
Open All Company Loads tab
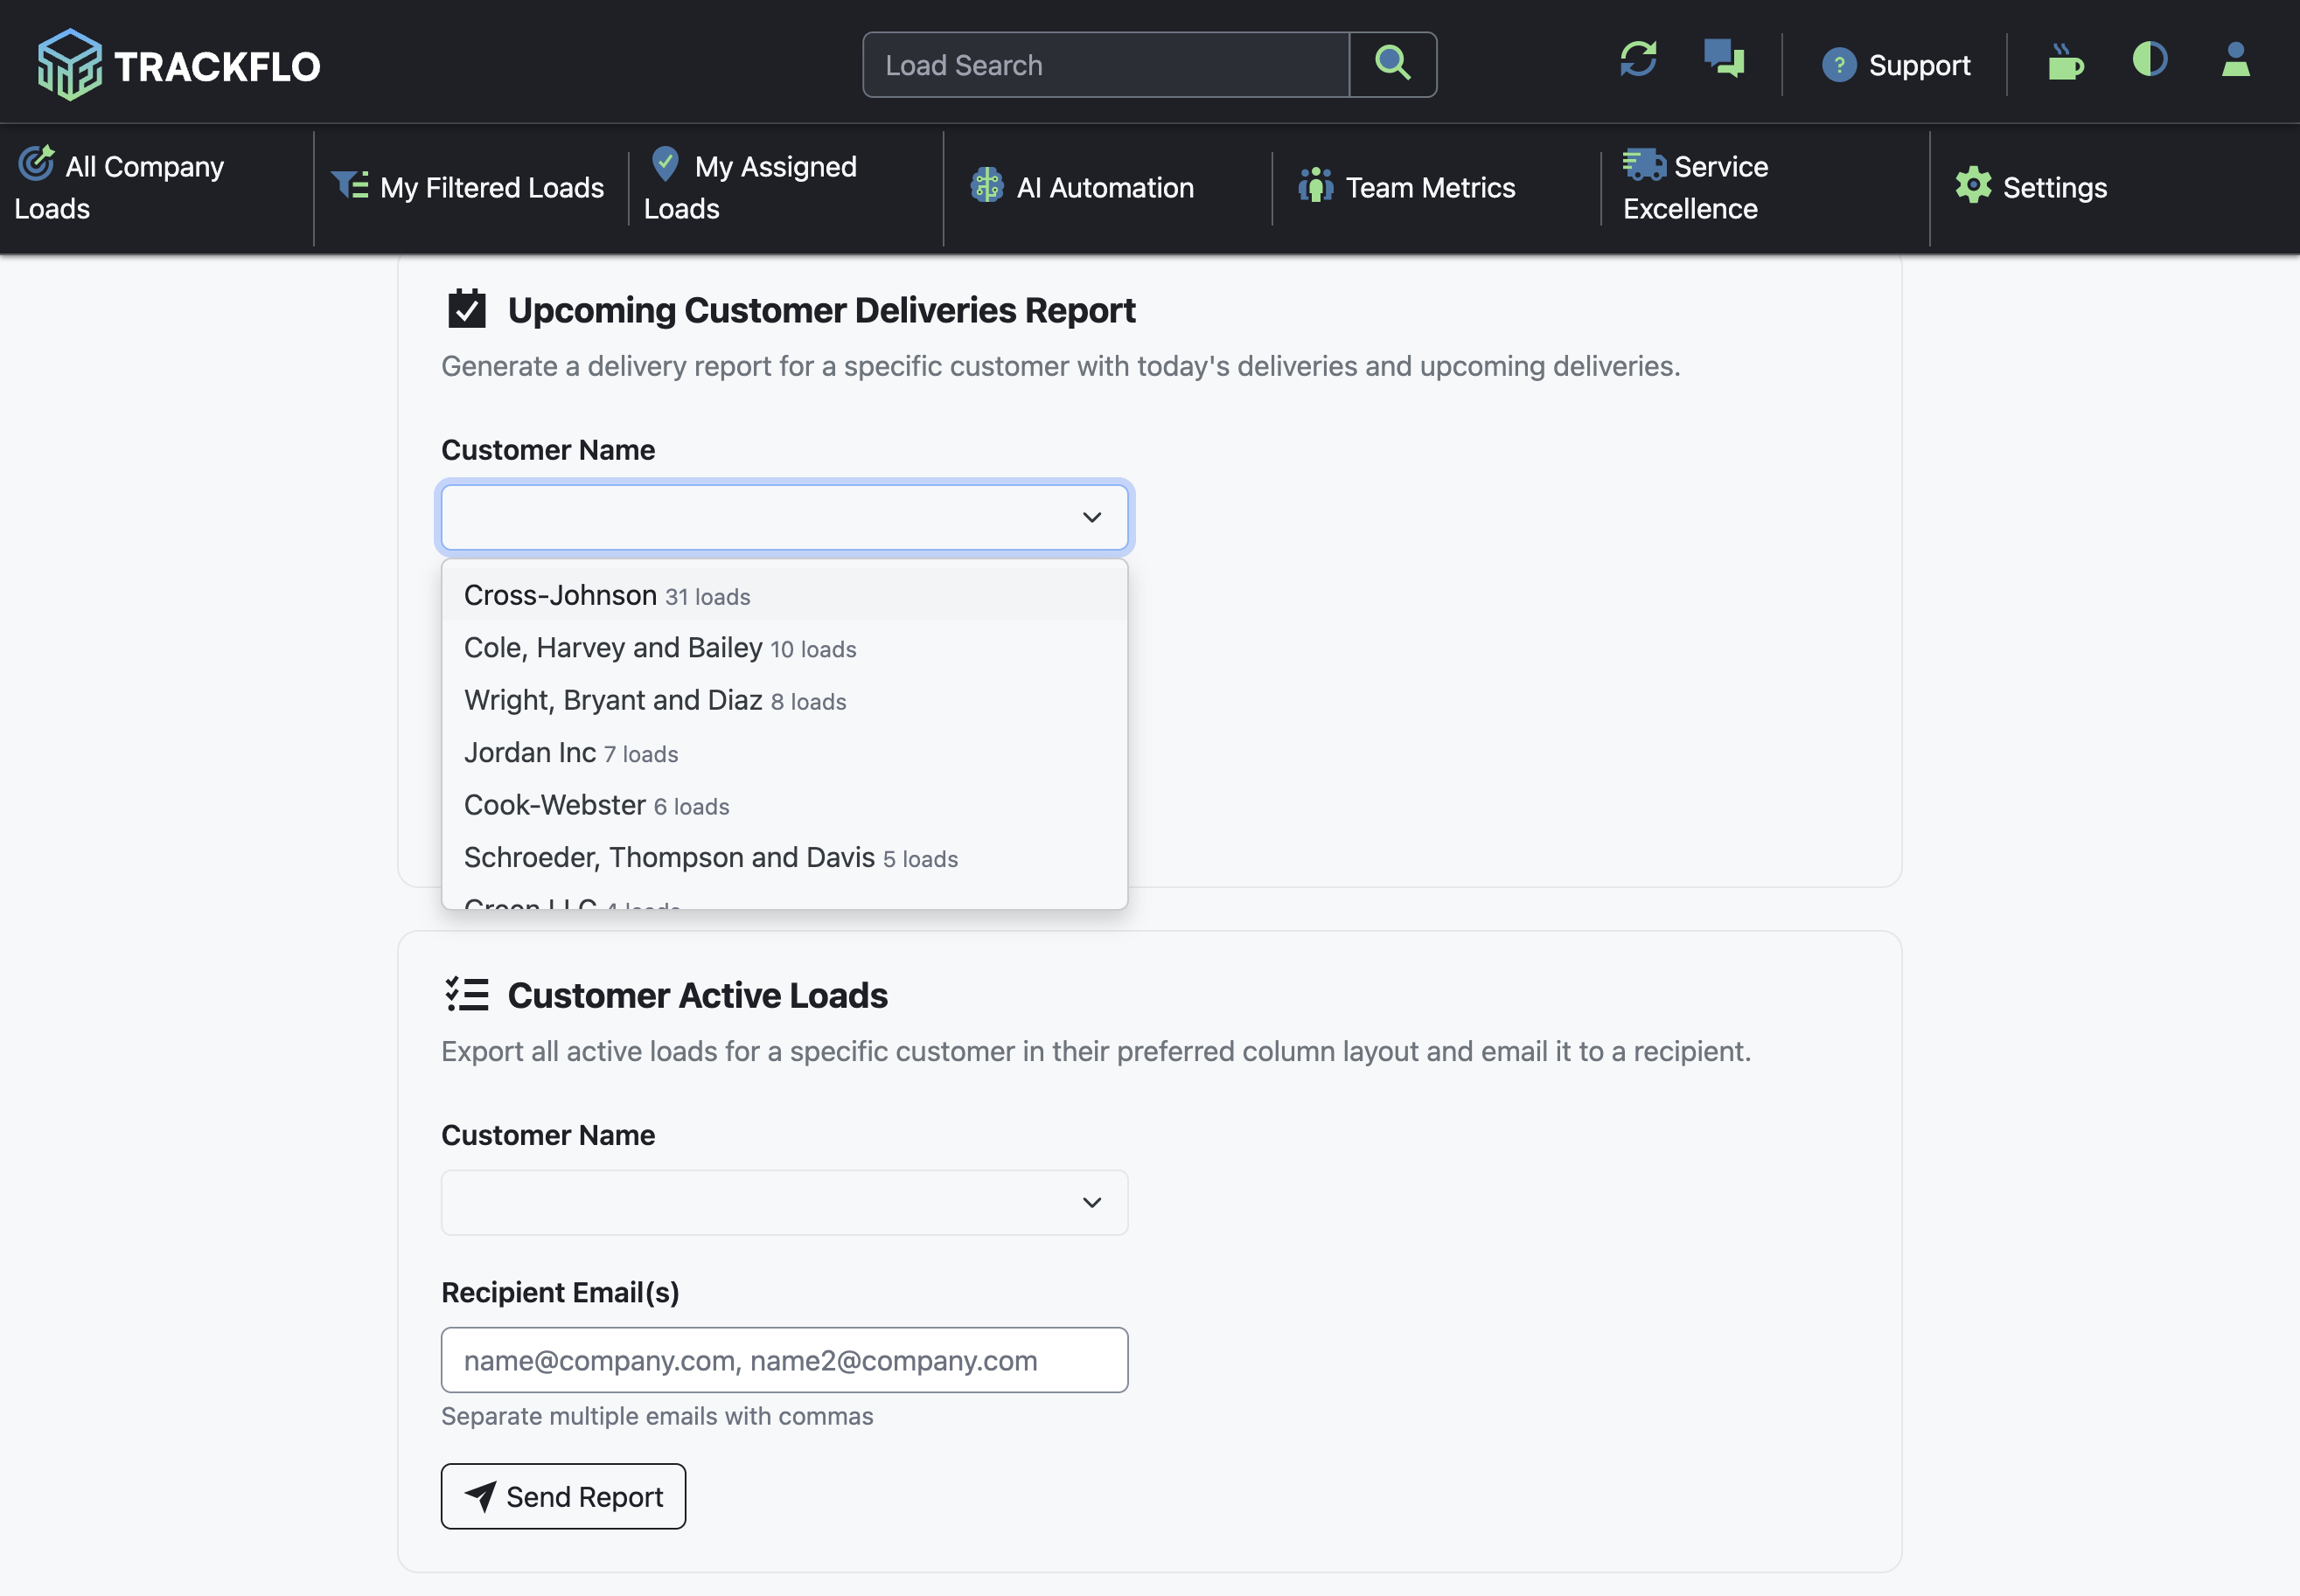coord(156,187)
